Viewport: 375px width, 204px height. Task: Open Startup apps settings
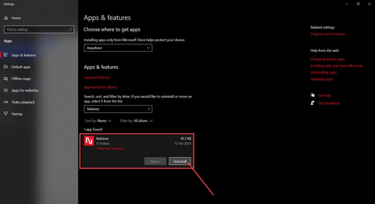17,114
